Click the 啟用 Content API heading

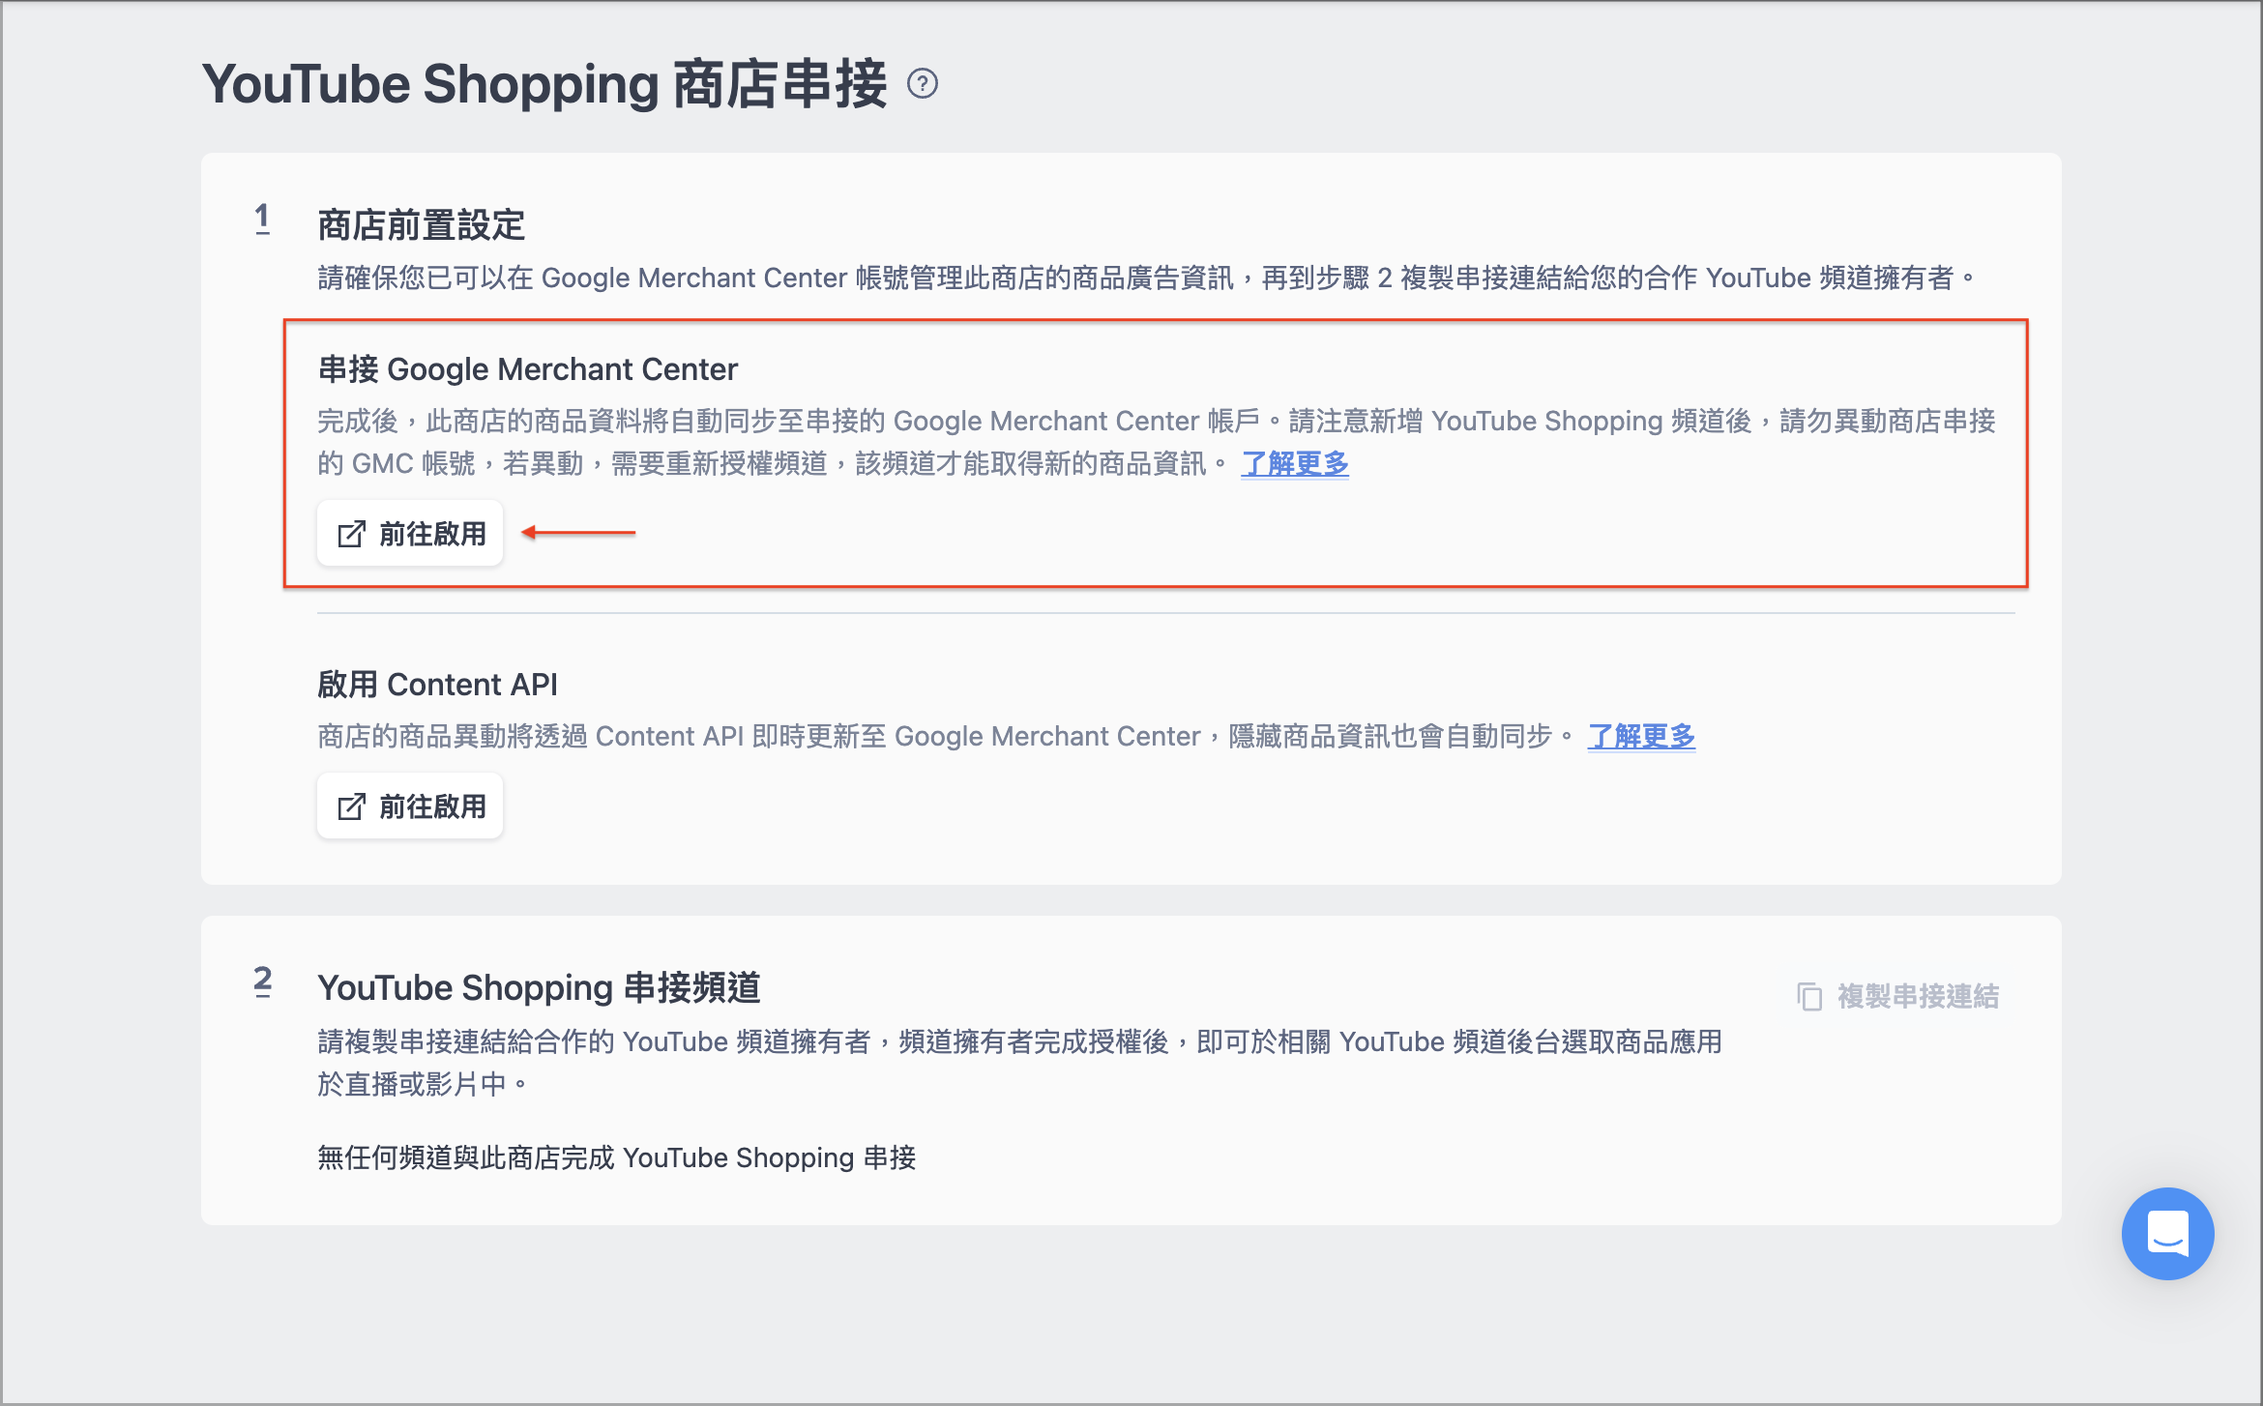point(437,685)
